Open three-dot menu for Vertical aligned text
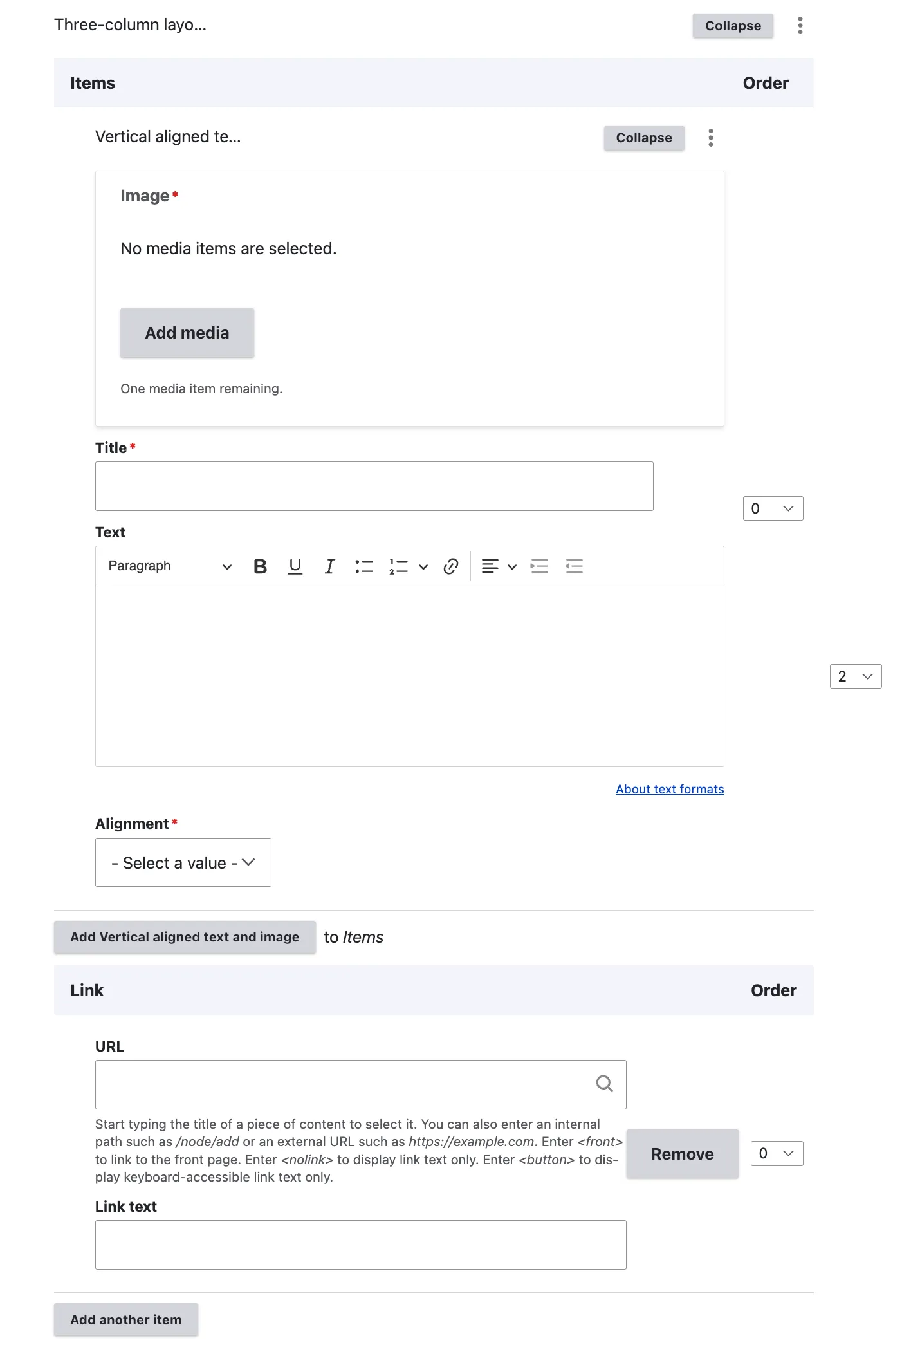Screen dimensions: 911x1354 711,138
